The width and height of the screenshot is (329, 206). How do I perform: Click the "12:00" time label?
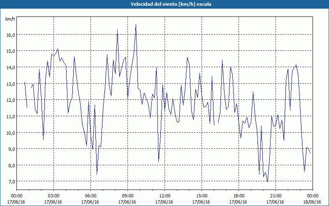pos(165,196)
